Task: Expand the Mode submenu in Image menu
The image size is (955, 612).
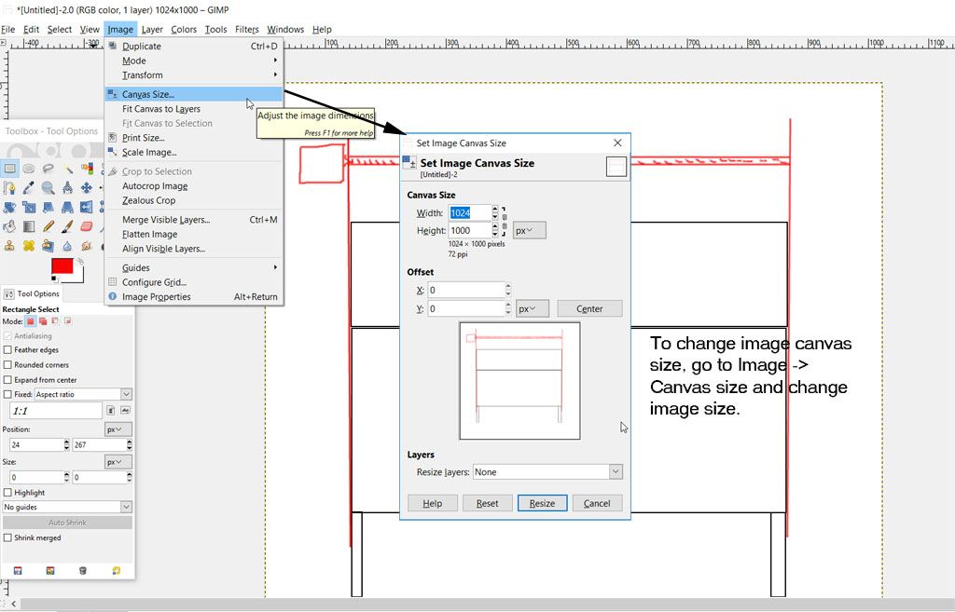Action: pyautogui.click(x=194, y=61)
